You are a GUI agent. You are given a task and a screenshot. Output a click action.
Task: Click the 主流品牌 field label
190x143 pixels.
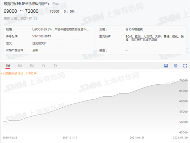coord(106,36)
